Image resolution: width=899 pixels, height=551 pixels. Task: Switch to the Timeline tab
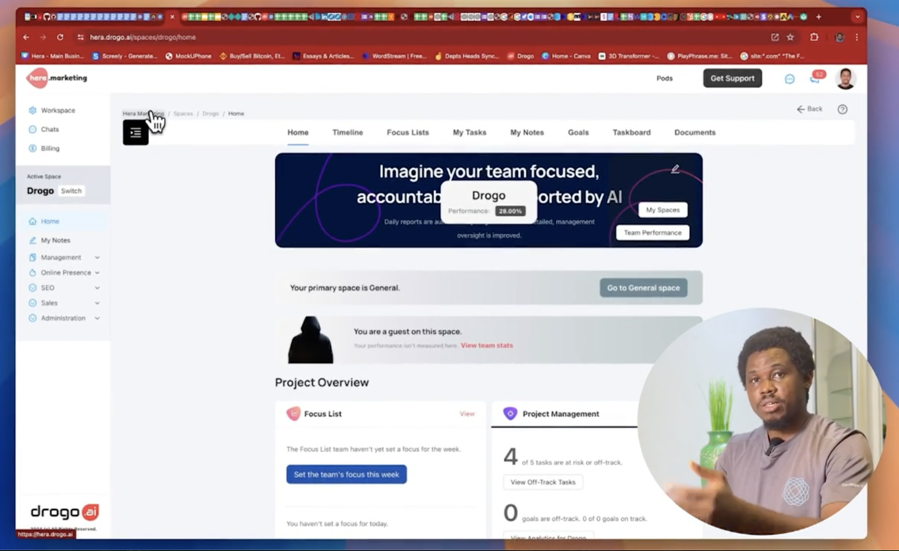(347, 132)
